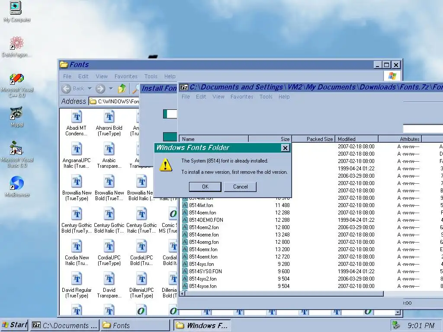Select Century Gothic Italic font icon
This screenshot has height=332, width=443.
[141, 220]
